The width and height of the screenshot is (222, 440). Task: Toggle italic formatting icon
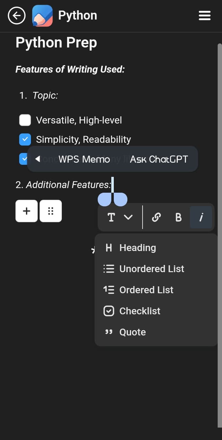pyautogui.click(x=201, y=217)
